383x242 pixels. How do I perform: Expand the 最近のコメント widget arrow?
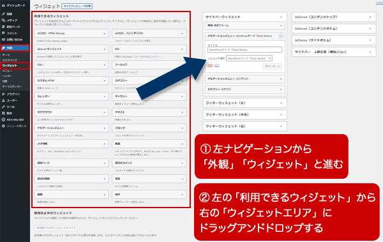182,163
